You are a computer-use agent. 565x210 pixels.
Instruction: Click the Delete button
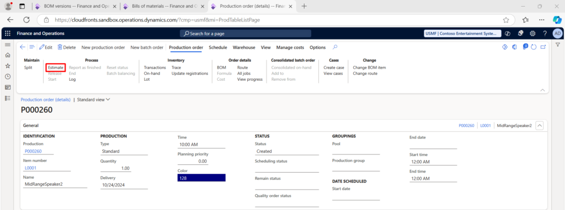tap(67, 47)
